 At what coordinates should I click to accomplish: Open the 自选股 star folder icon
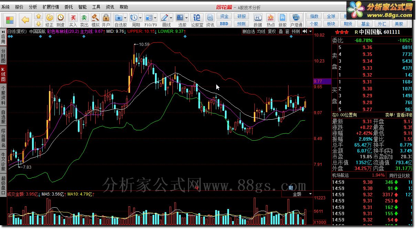click(x=118, y=17)
